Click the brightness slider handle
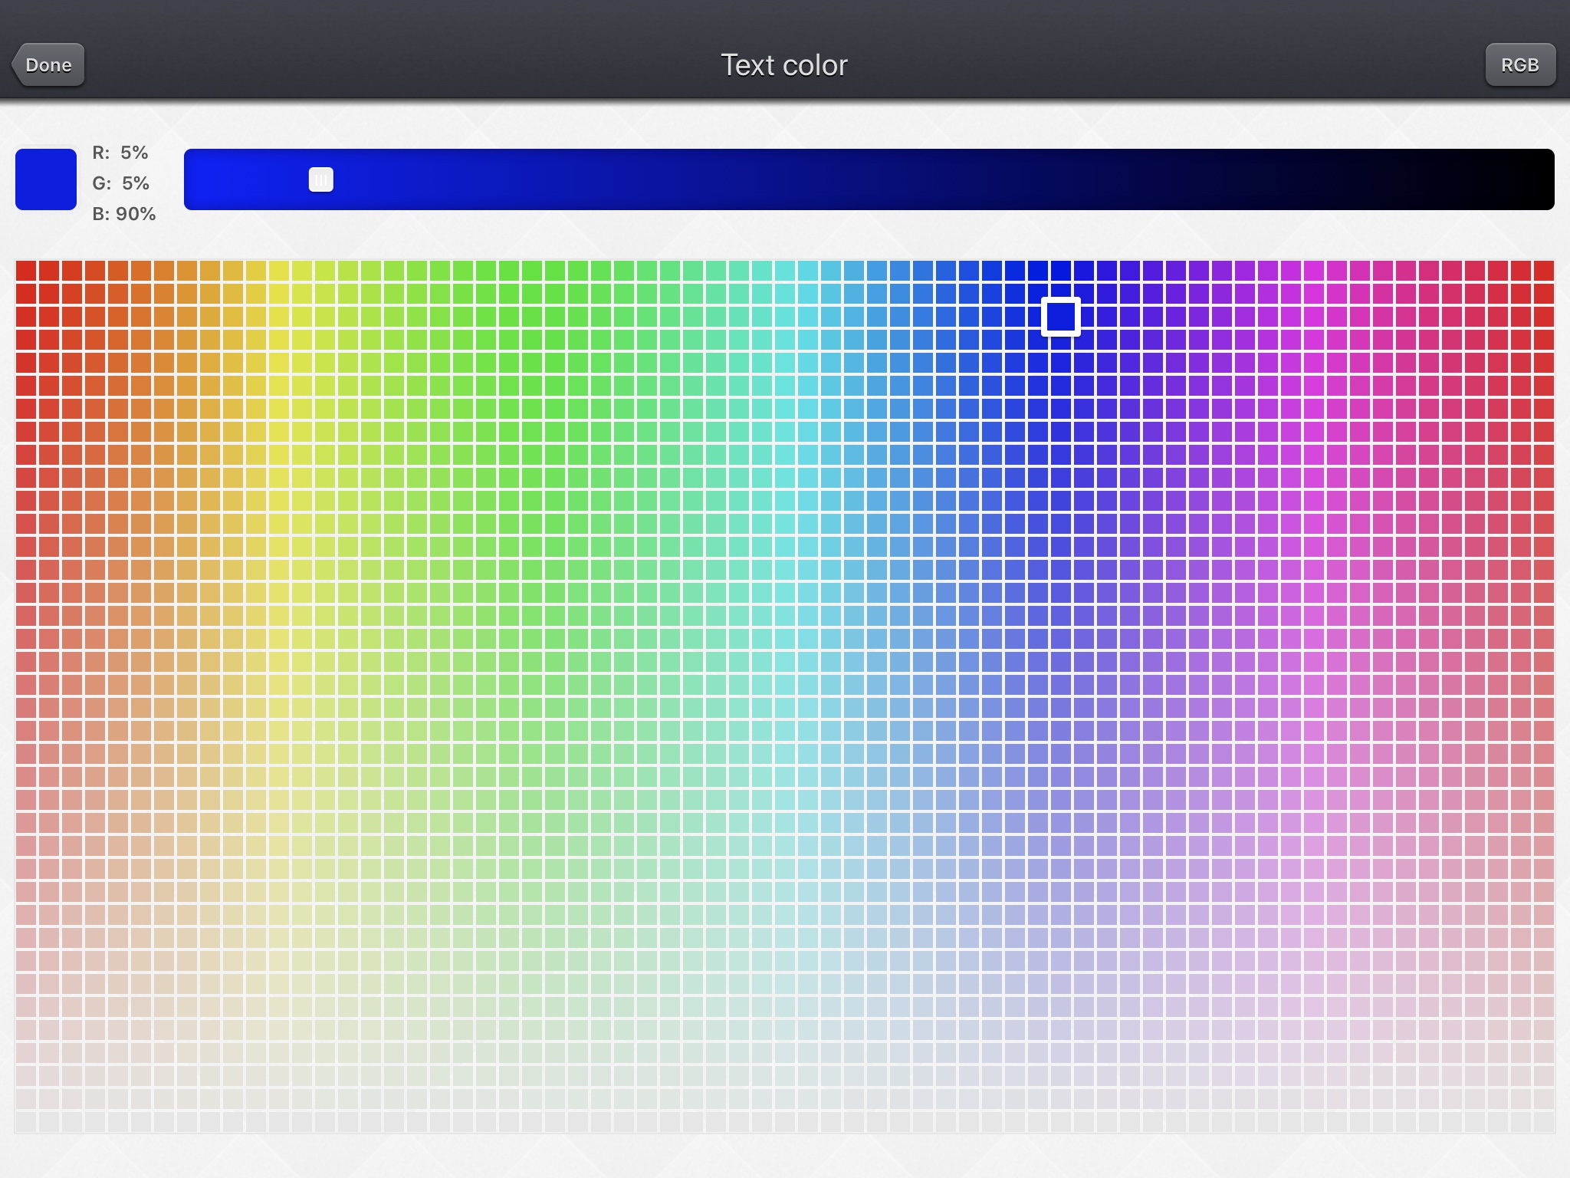 320,179
